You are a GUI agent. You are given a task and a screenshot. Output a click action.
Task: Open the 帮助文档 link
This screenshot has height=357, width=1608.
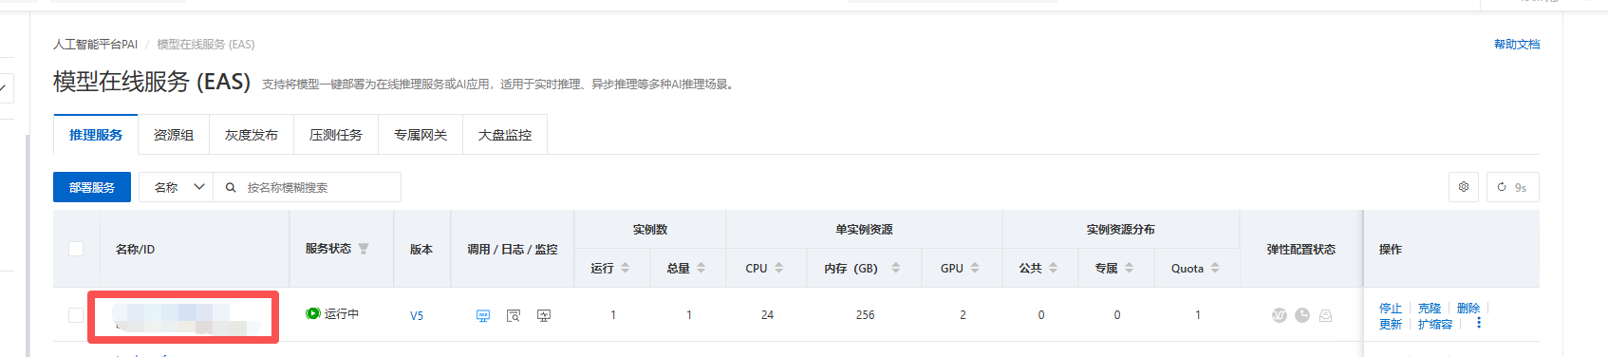click(x=1517, y=45)
